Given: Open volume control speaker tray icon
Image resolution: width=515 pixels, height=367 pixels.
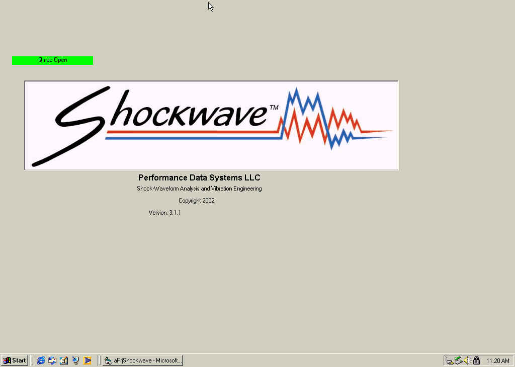Looking at the screenshot, I should (467, 361).
